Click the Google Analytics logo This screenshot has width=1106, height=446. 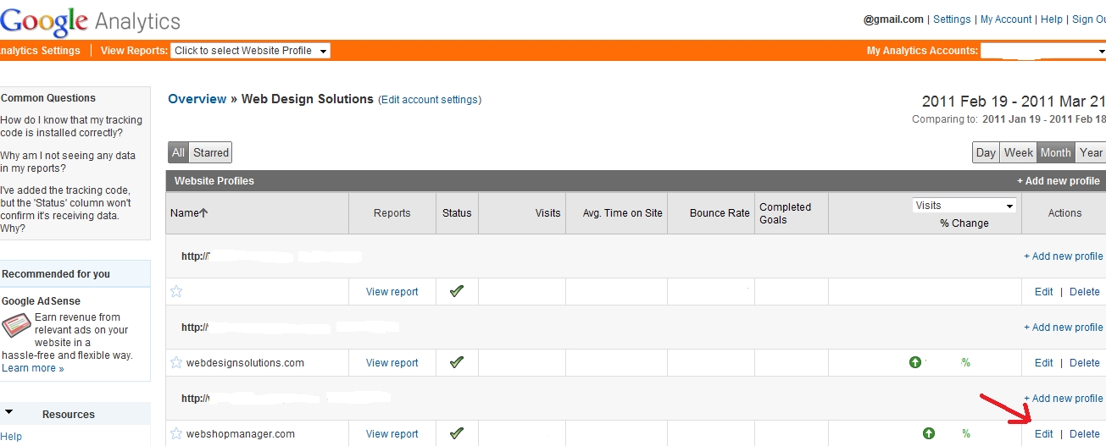coord(90,20)
